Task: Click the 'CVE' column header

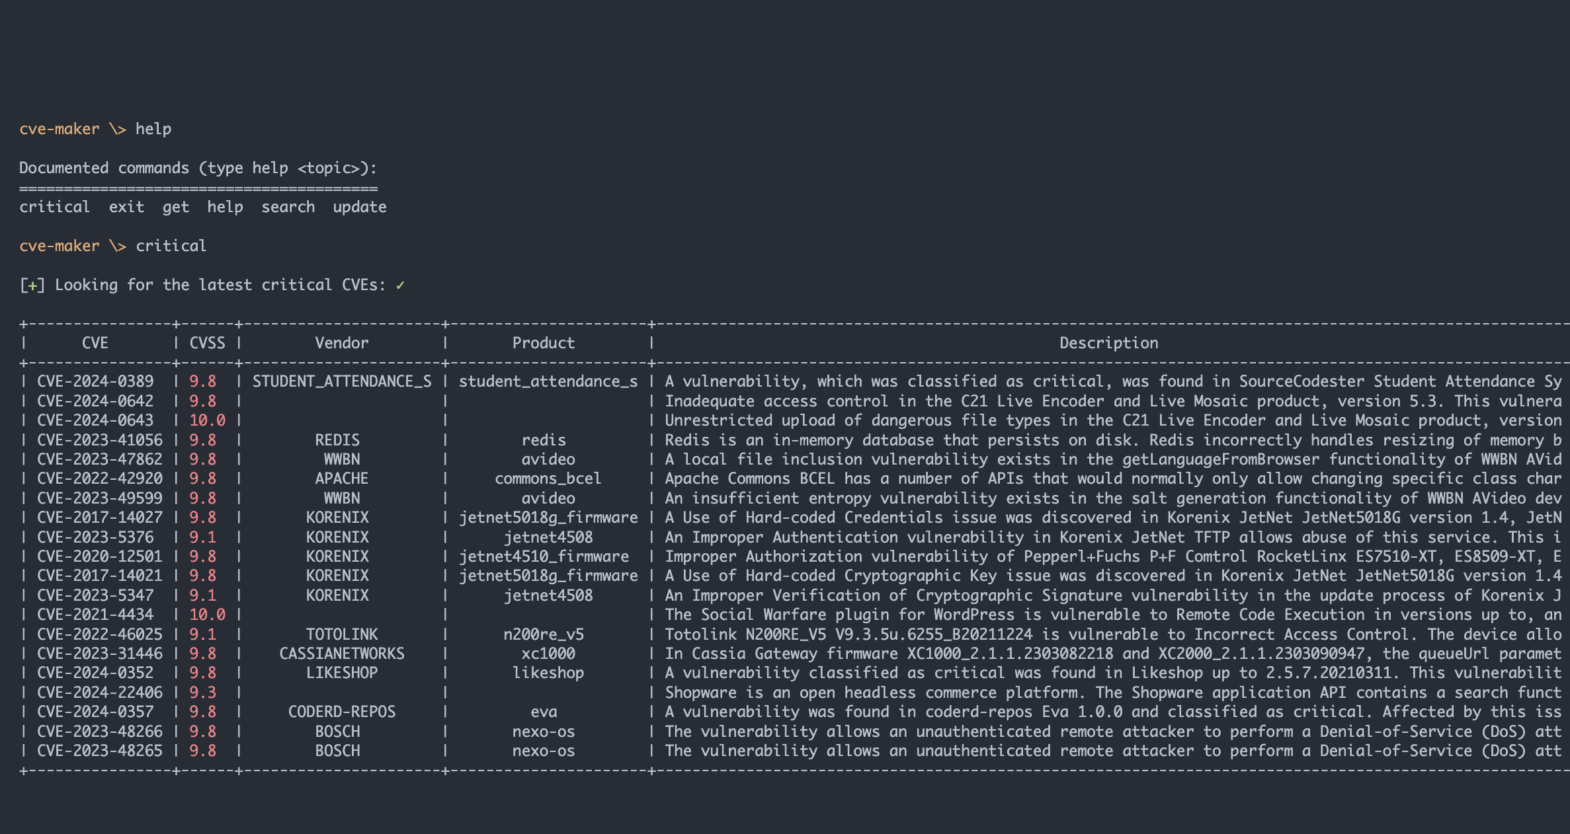Action: click(95, 343)
